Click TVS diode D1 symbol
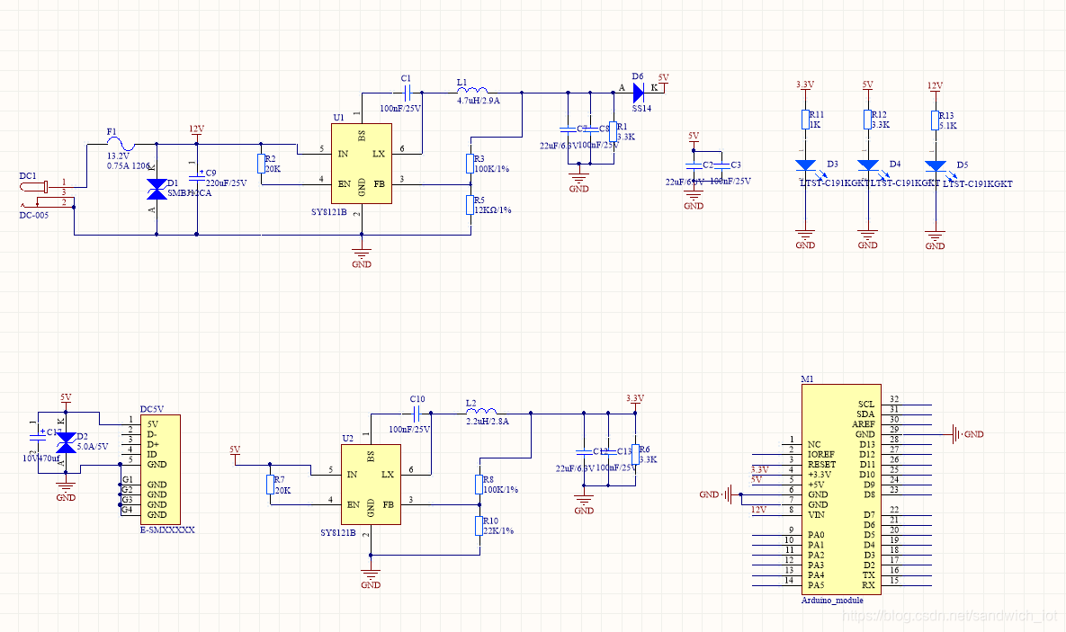Image resolution: width=1066 pixels, height=632 pixels. coord(157,190)
